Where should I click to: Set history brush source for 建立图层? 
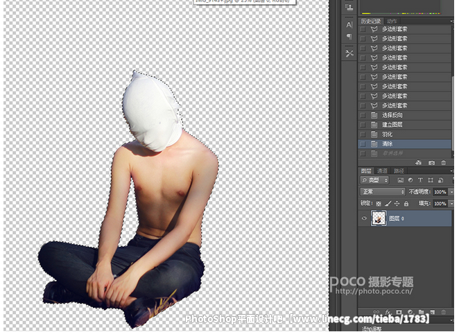tap(363, 125)
